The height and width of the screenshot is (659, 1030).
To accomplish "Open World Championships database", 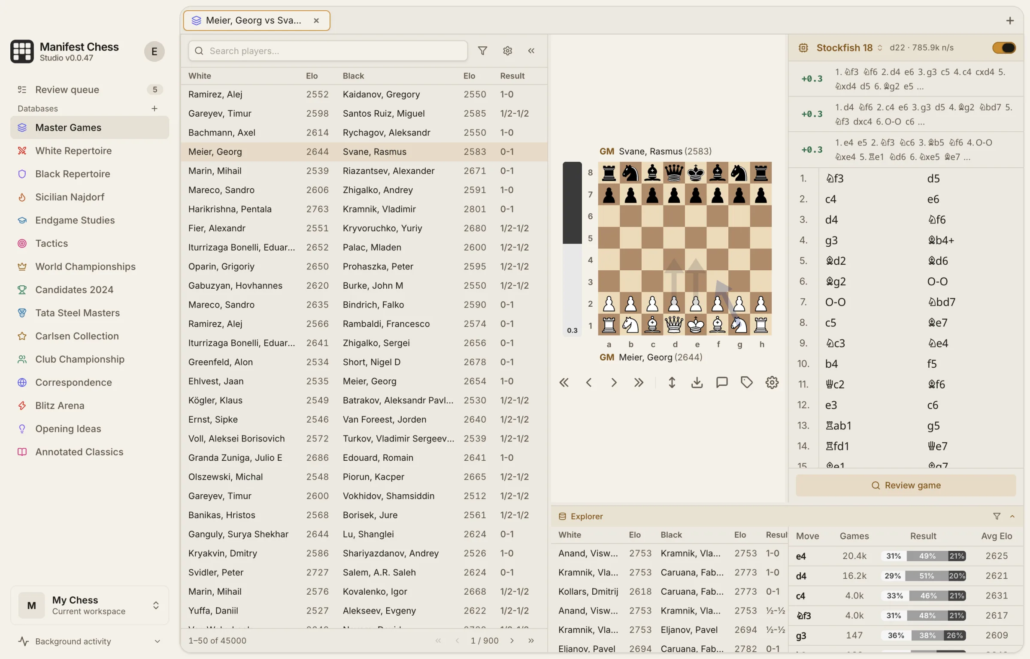I will click(x=90, y=266).
